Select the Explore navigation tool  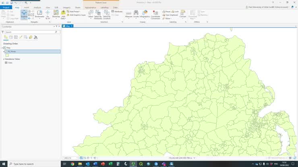tap(24, 14)
